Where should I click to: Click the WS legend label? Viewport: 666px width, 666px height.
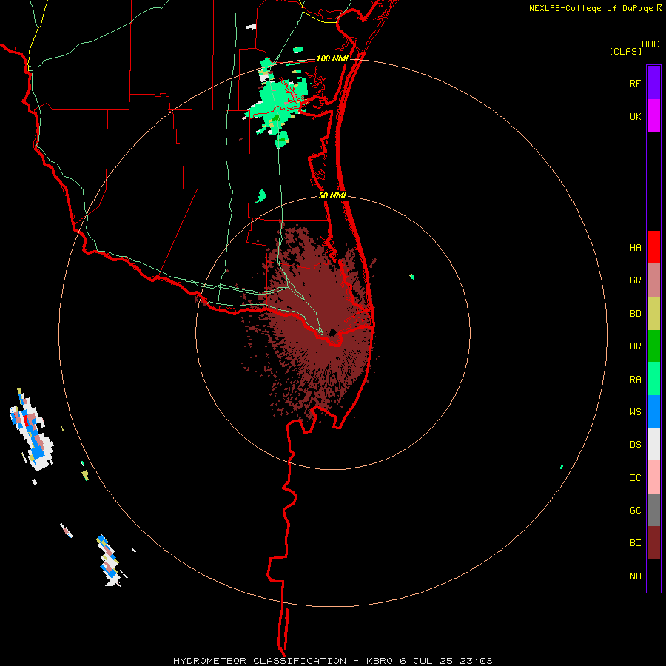point(635,411)
